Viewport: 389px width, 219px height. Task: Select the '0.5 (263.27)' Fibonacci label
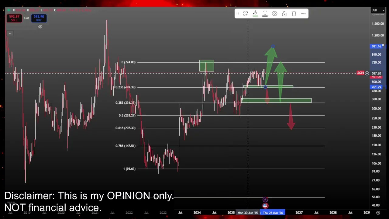point(127,116)
